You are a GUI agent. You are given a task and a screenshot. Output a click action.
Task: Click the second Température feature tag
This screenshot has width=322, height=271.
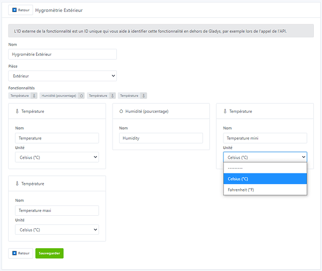101,95
